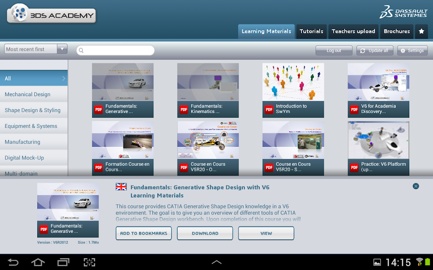Viewport: 433px width, 270px height.
Task: Tap the Android back navigation icon
Action: [13, 262]
